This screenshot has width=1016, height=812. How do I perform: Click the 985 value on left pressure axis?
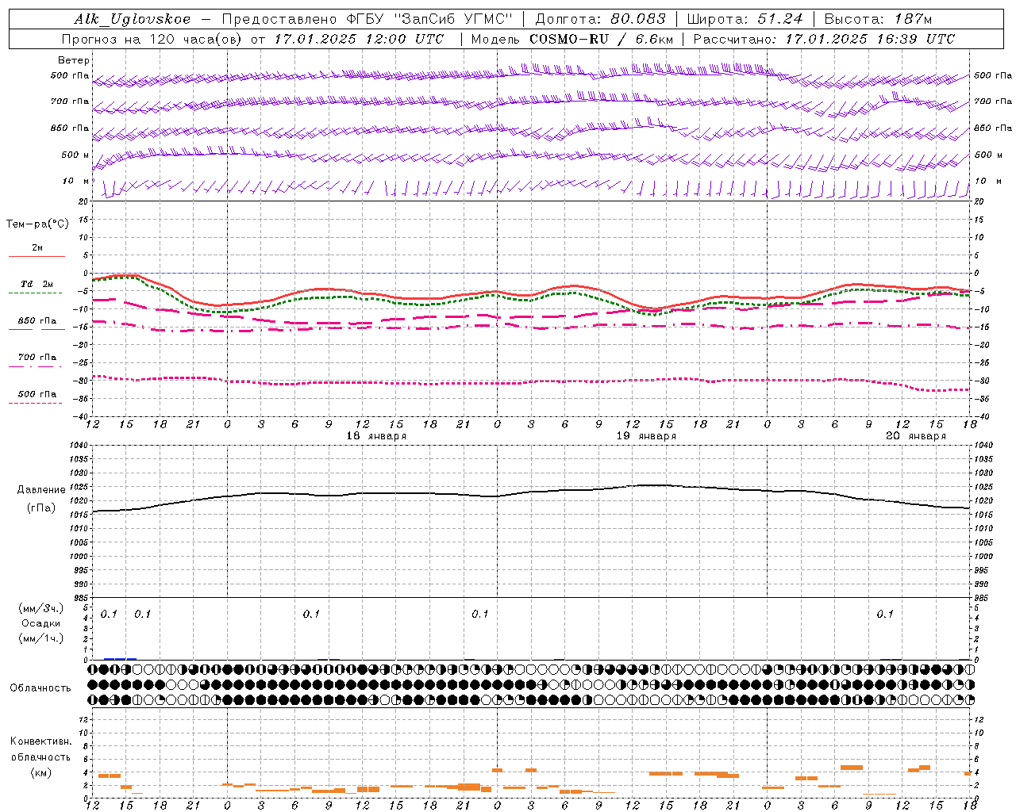pyautogui.click(x=83, y=599)
